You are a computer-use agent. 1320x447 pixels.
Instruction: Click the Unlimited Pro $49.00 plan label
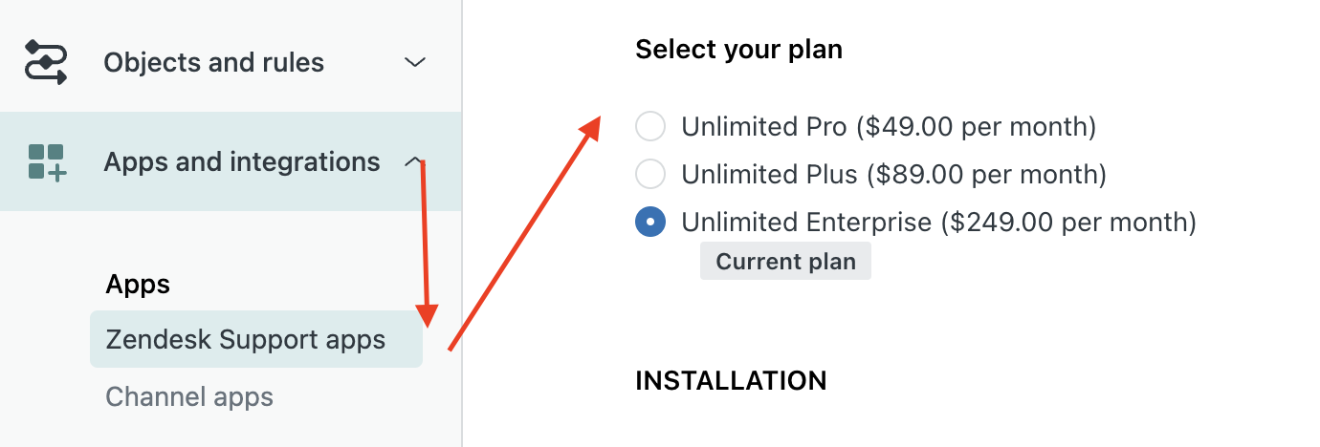point(889,126)
